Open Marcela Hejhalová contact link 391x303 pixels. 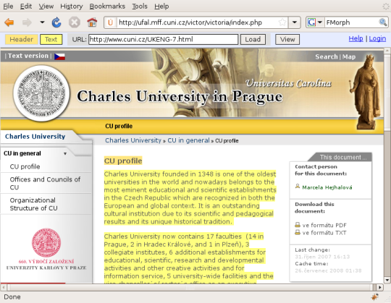click(x=327, y=187)
